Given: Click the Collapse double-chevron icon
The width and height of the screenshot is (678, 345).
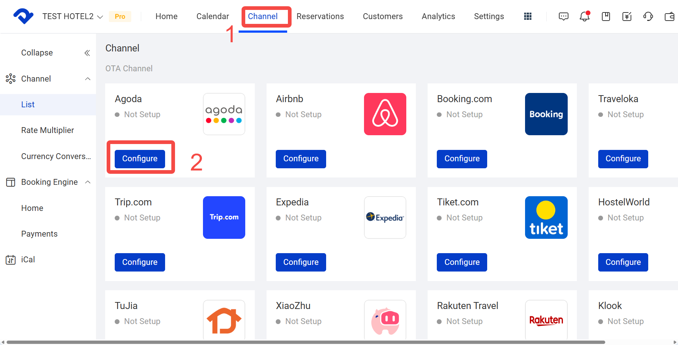Looking at the screenshot, I should [87, 53].
